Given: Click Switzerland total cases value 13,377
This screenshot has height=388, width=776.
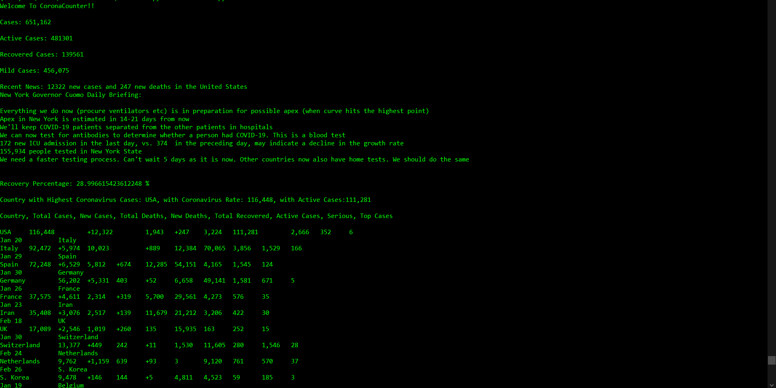Looking at the screenshot, I should coord(69,345).
